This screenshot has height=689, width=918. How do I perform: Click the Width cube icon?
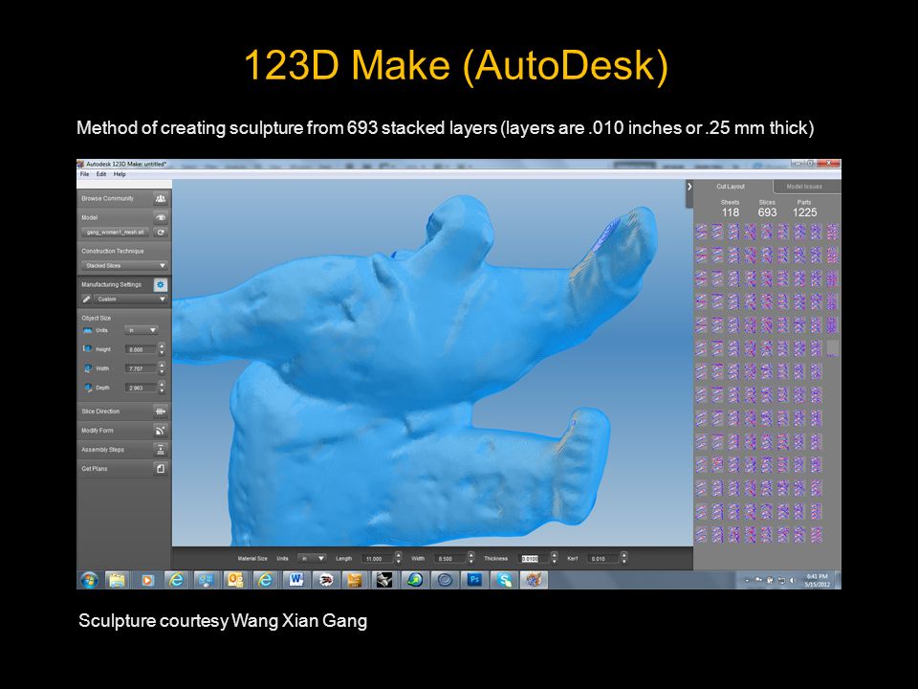[87, 368]
